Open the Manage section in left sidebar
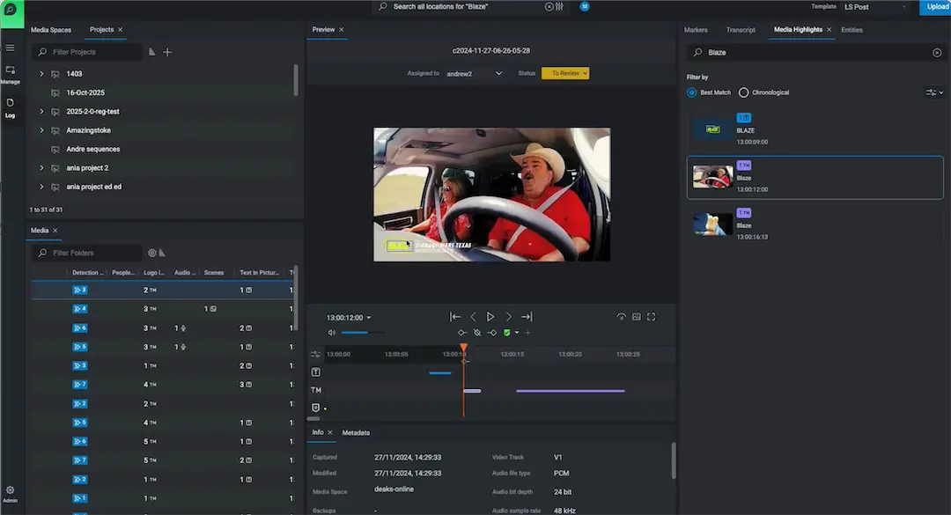 point(11,73)
